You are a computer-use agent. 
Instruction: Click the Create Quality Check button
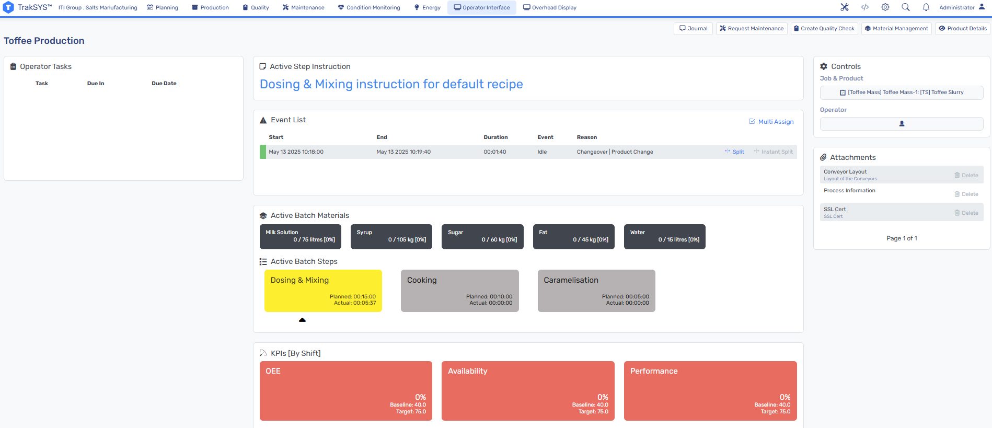824,29
